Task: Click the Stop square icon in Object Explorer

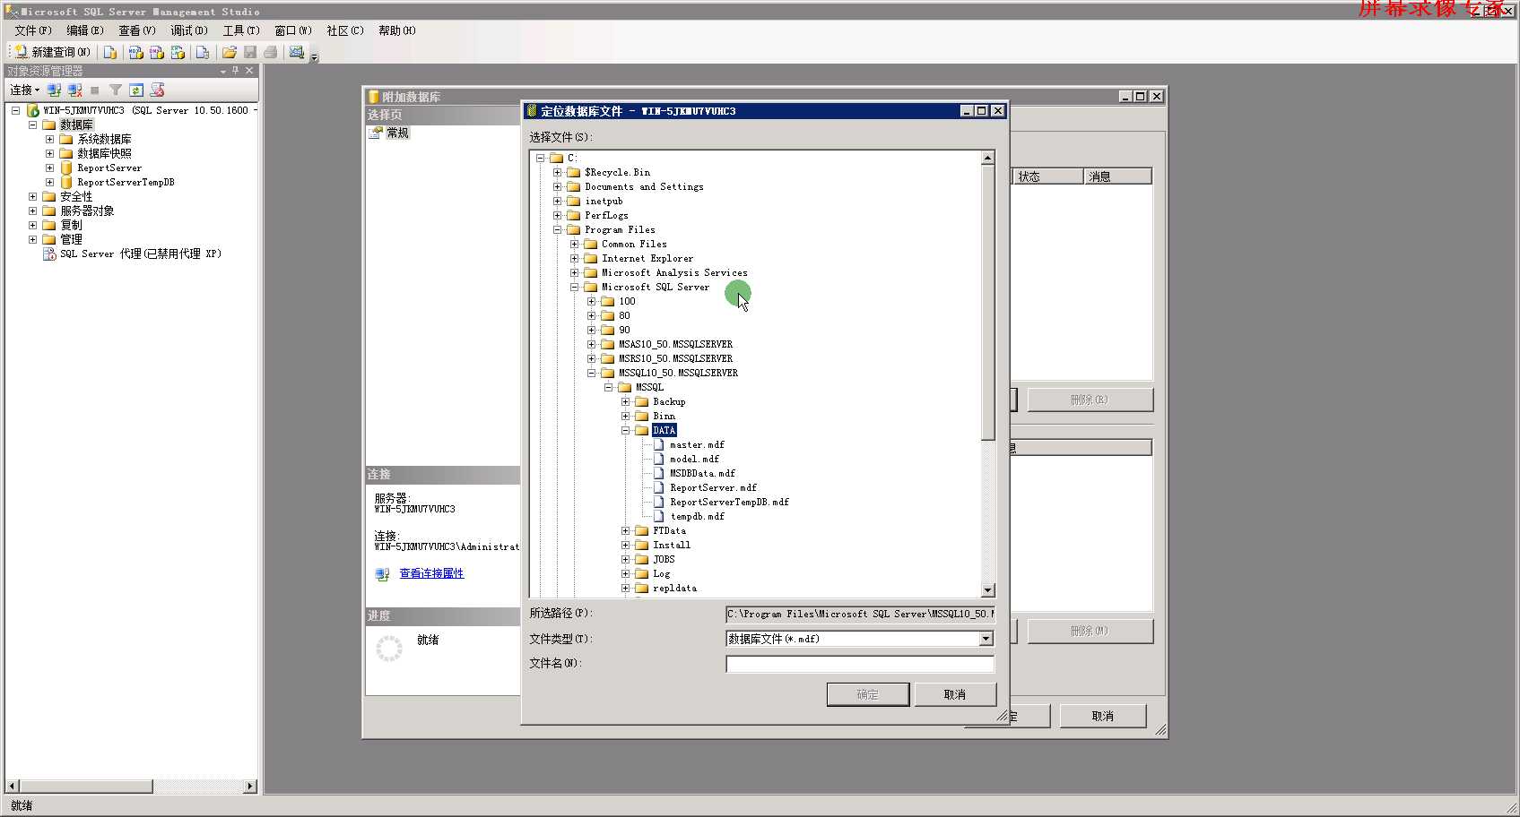Action: click(95, 90)
